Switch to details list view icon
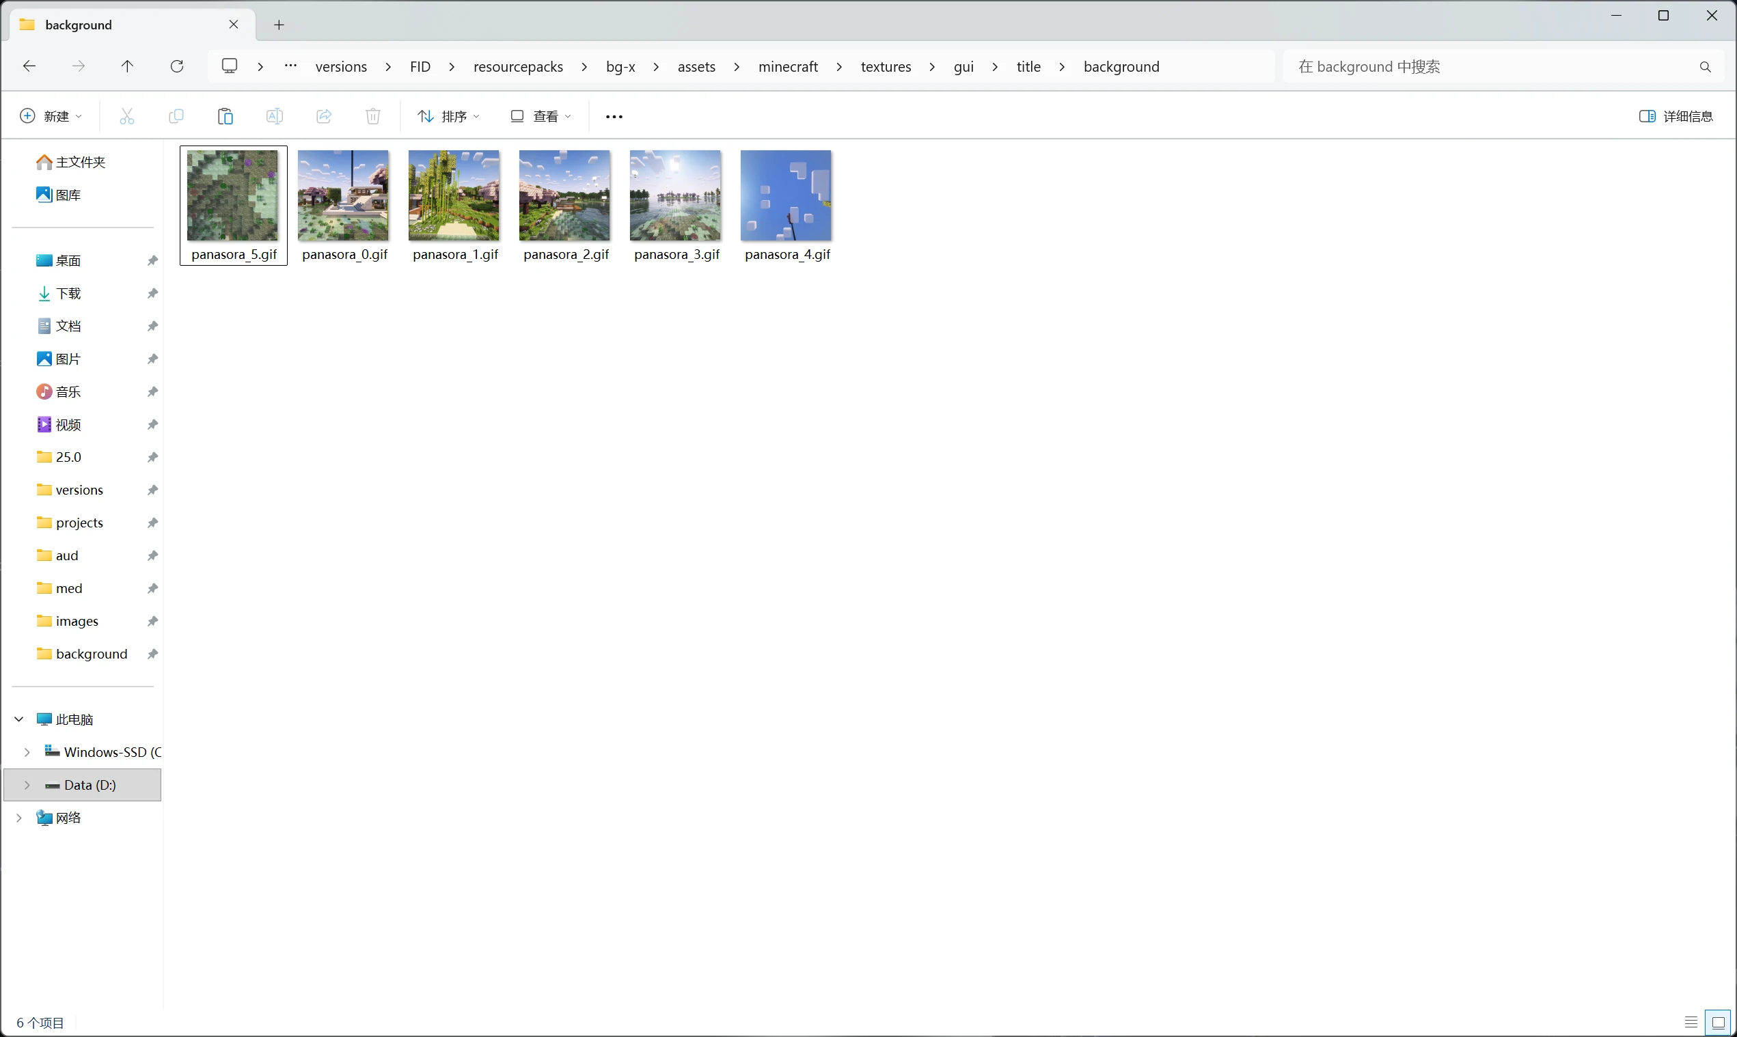Viewport: 1737px width, 1037px height. 1691,1023
